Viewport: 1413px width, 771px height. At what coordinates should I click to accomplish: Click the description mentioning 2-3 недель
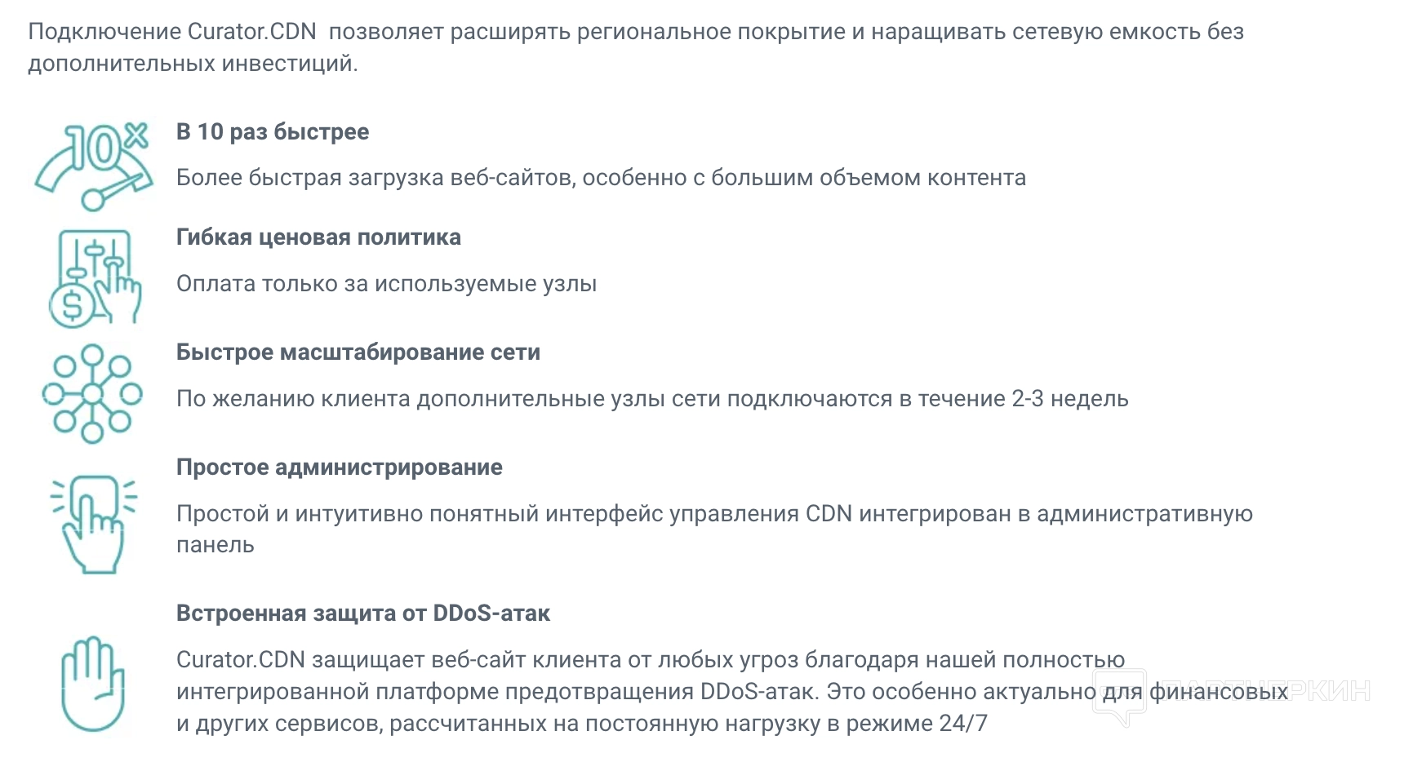(652, 399)
